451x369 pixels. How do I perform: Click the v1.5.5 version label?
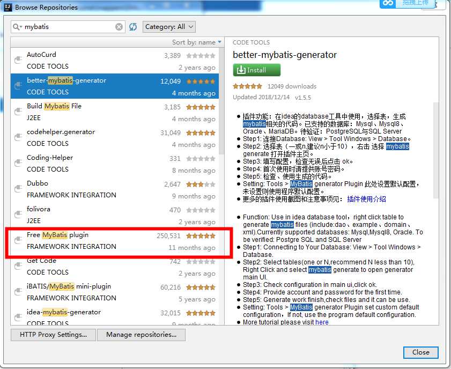coord(303,98)
